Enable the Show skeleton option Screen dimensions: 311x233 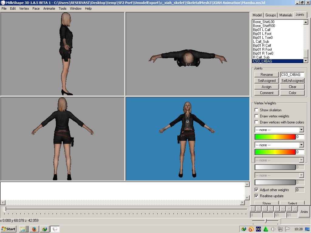(257, 110)
